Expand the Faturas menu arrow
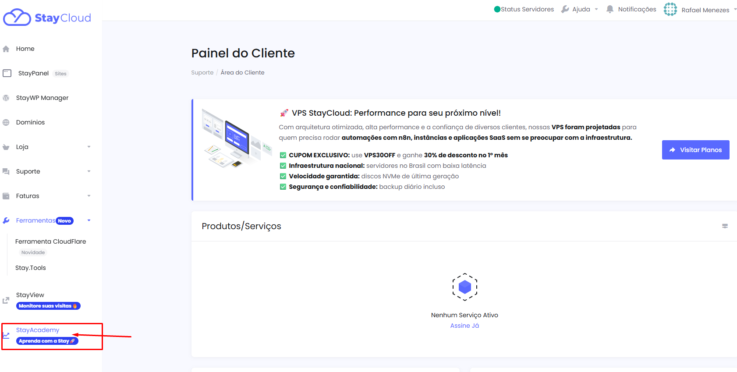 (x=89, y=196)
